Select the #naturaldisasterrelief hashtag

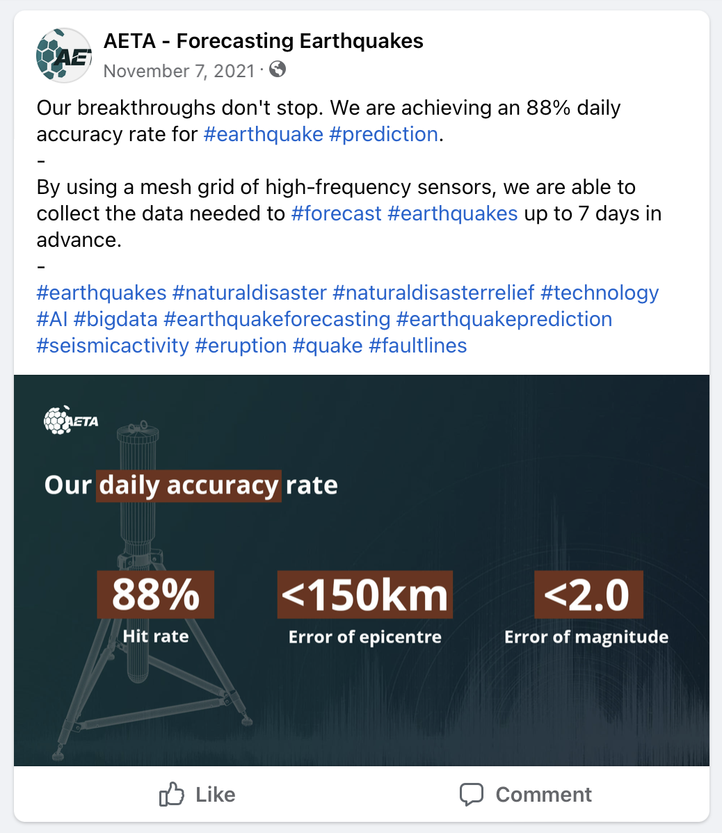433,293
